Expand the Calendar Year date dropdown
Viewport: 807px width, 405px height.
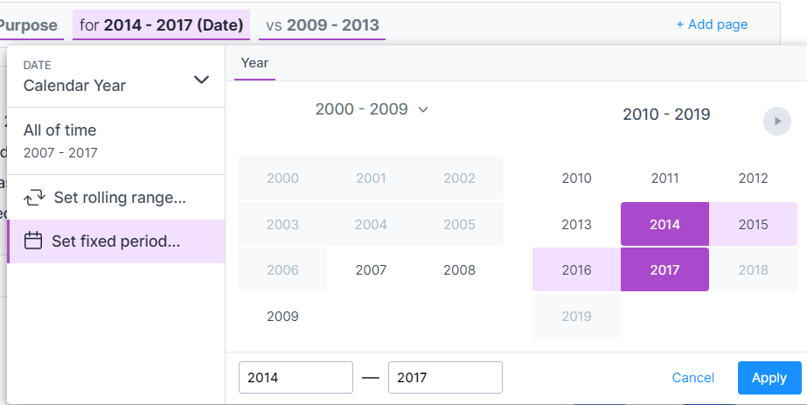point(201,80)
